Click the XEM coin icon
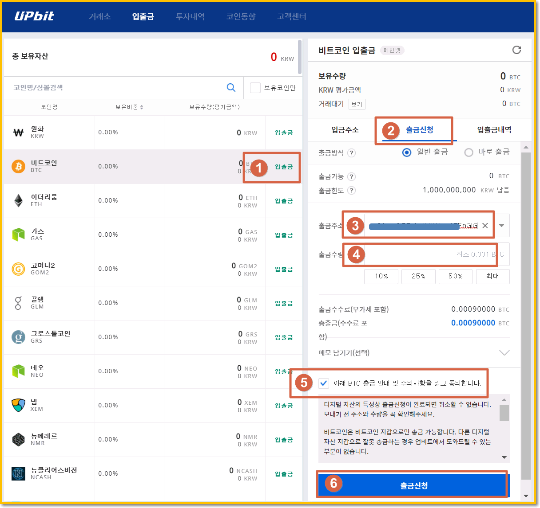Screen dimensions: 540x508 click(18, 405)
